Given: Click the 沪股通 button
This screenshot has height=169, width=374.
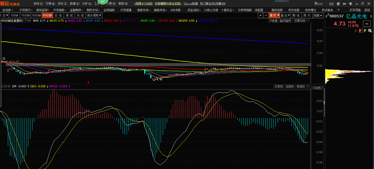Looking at the screenshot, I should coord(273,21).
